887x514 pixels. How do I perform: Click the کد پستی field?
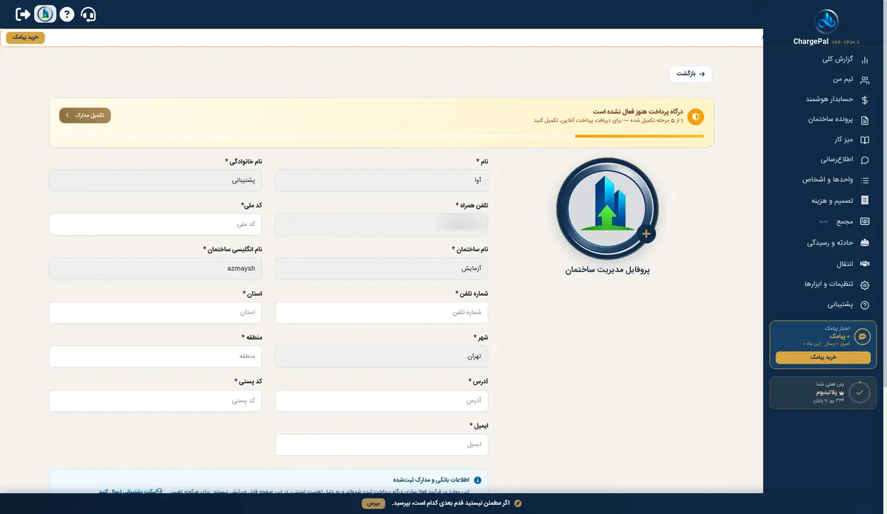tap(155, 400)
